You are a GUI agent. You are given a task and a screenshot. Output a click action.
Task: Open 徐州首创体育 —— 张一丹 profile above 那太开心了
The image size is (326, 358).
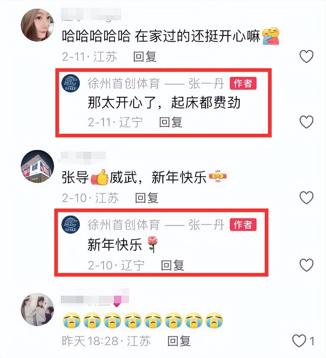tap(156, 83)
